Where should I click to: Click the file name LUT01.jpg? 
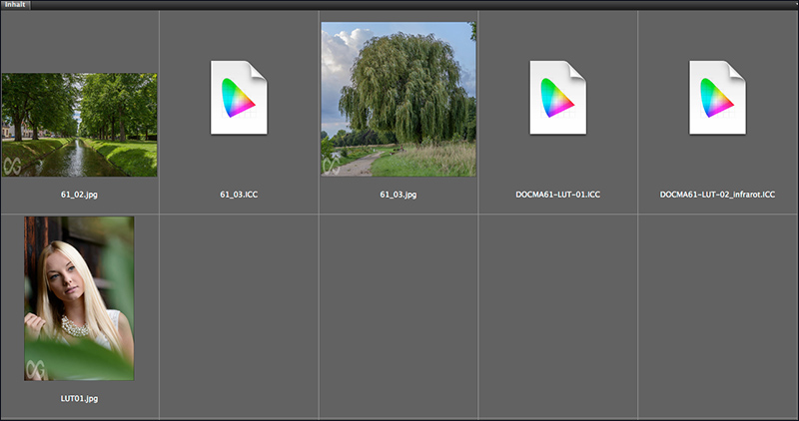pos(79,399)
